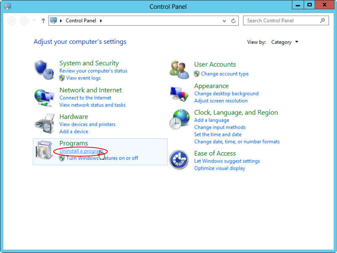This screenshot has width=337, height=253.
Task: Click the Back navigation arrow
Action: click(x=12, y=21)
